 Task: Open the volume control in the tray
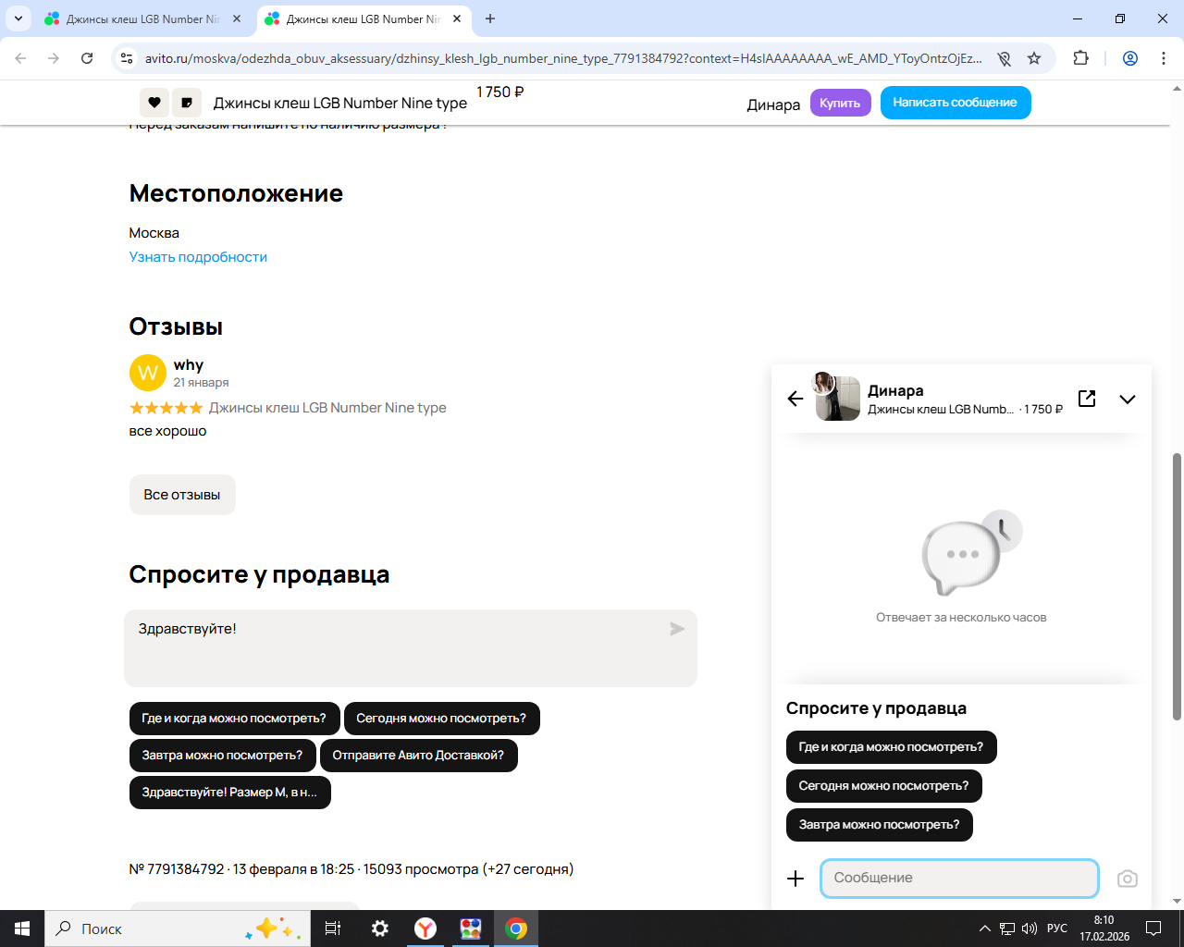(1030, 929)
